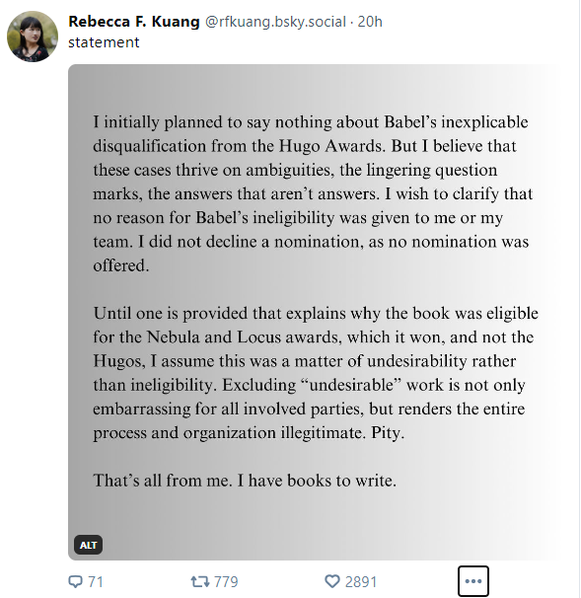Click the 71 replies count
Screen dimensions: 581x598
pos(96,582)
